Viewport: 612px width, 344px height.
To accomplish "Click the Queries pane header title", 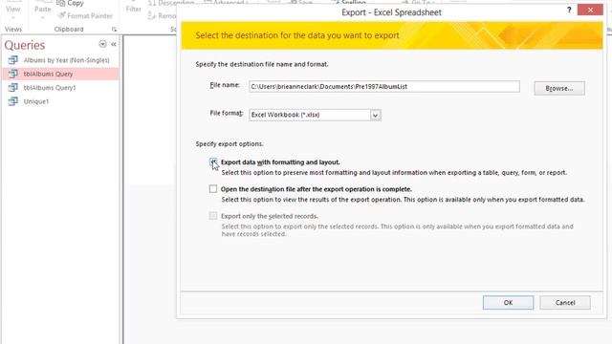I will (25, 45).
